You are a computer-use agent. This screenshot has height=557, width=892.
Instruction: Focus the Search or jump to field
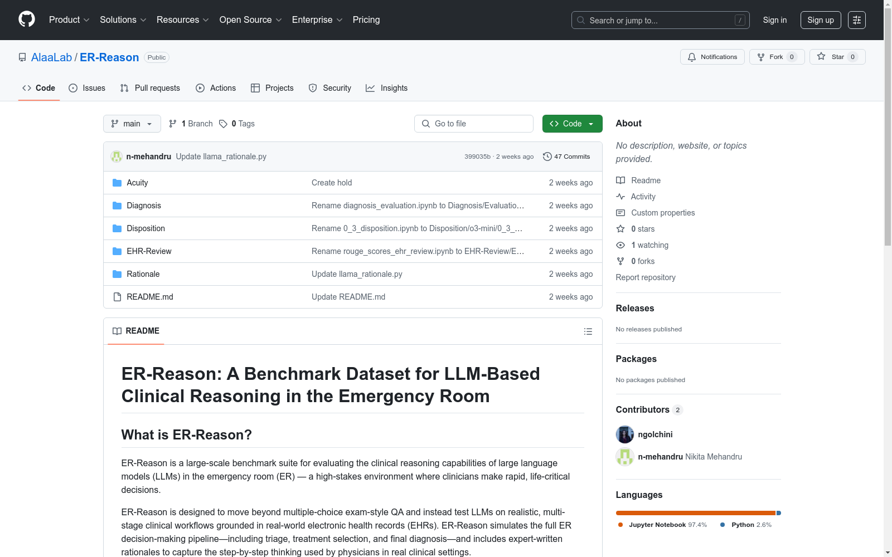[x=661, y=20]
